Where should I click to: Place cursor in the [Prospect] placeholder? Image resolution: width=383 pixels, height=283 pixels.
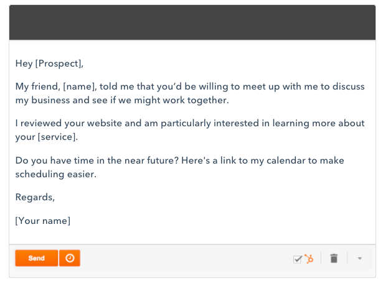pos(58,63)
